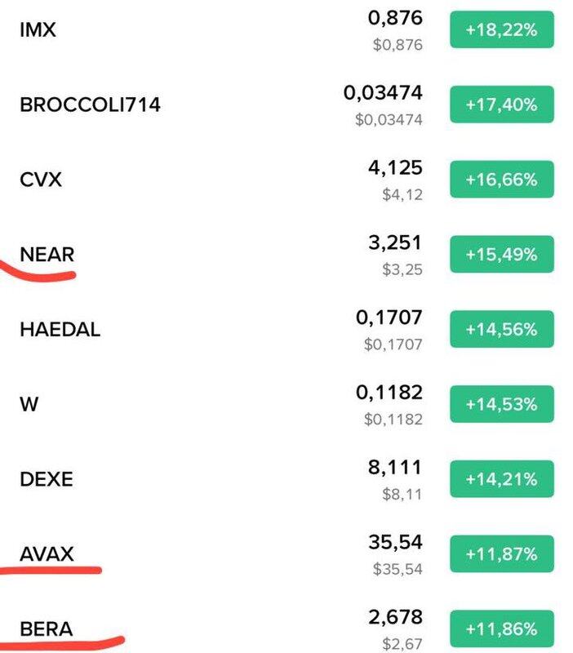The height and width of the screenshot is (653, 573).
Task: Click the +14,53% change badge
Action: click(502, 404)
